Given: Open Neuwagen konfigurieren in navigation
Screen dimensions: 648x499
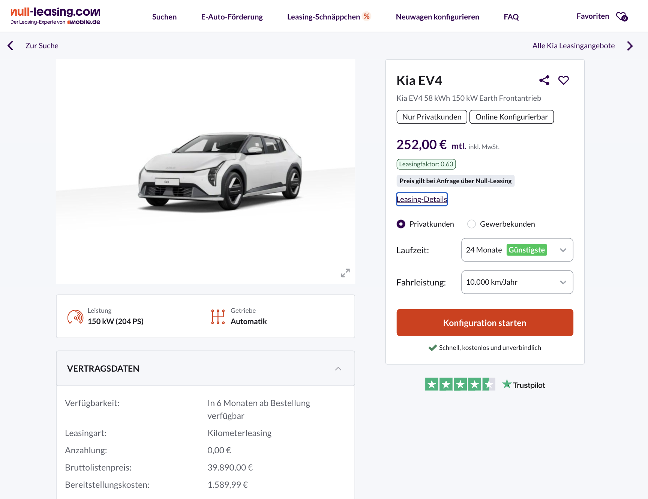Looking at the screenshot, I should coord(437,17).
